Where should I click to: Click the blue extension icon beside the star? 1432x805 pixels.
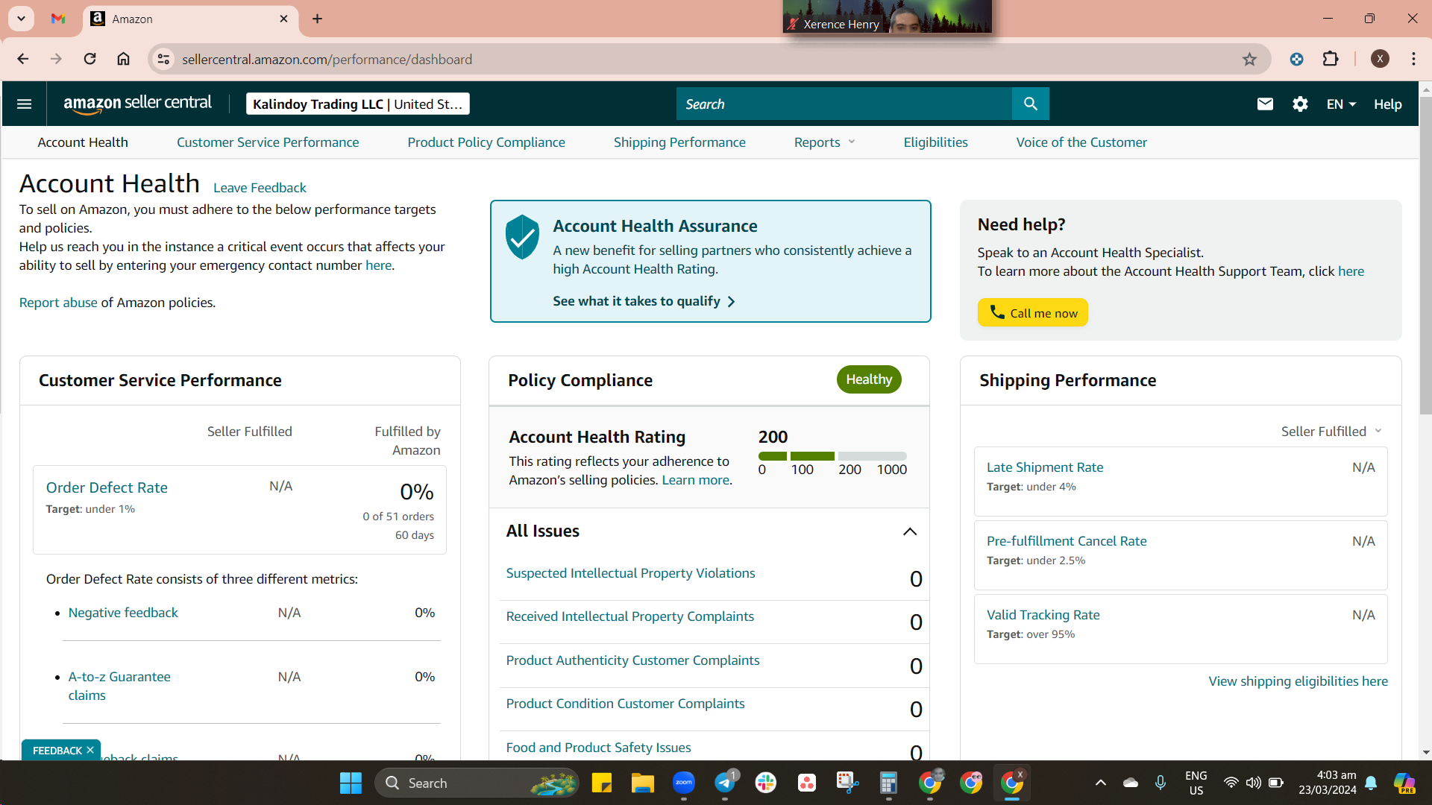(1296, 59)
